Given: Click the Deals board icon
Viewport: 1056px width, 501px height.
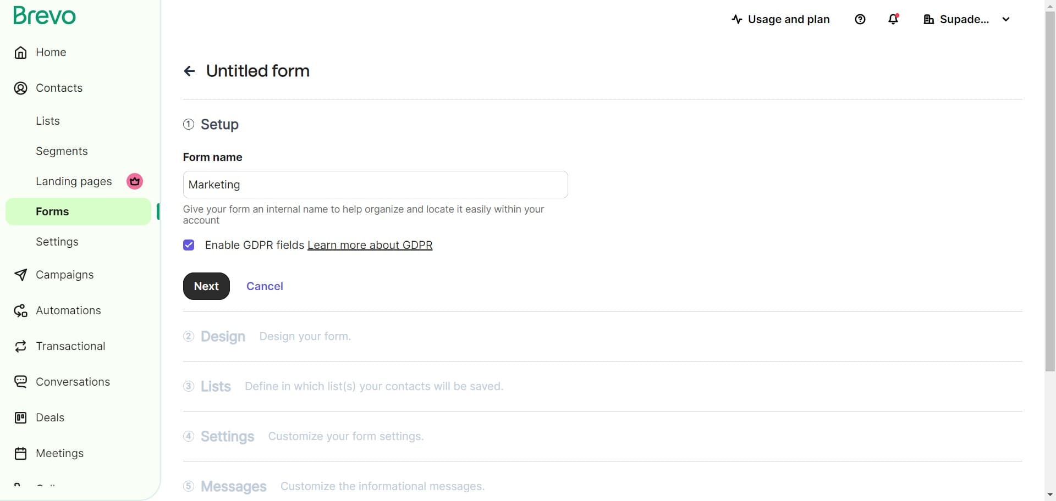Looking at the screenshot, I should tap(20, 418).
